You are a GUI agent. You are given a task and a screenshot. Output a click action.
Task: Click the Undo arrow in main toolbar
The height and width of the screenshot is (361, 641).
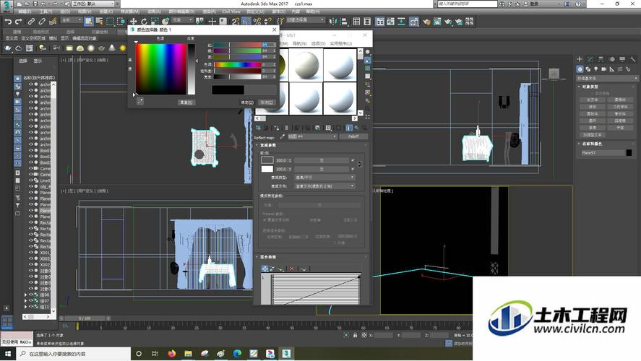[7, 21]
